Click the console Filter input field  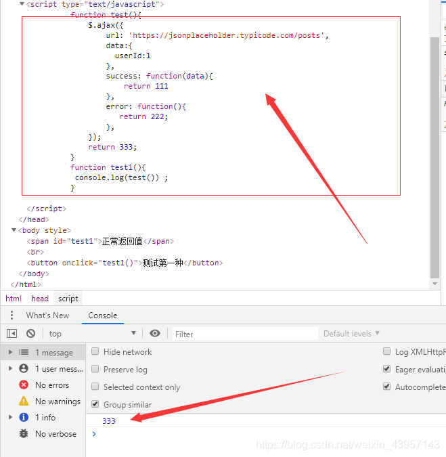(245, 334)
